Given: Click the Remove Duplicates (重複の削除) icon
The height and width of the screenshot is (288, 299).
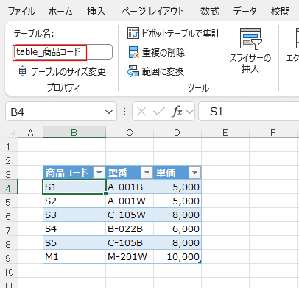Looking at the screenshot, I should point(133,52).
